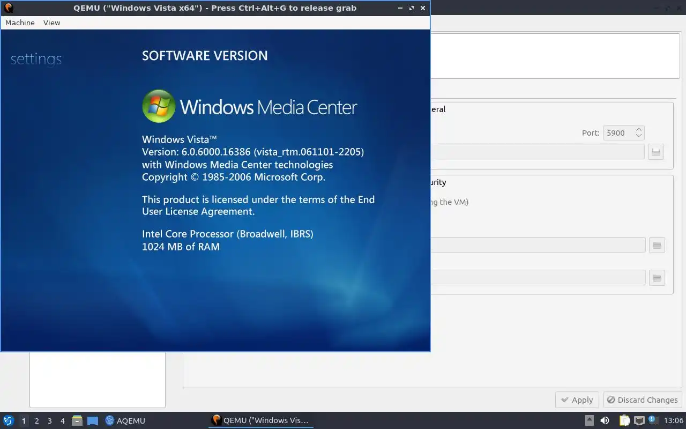Screen dimensions: 686x429
Task: Open the View menu in QEMU window
Action: (51, 23)
